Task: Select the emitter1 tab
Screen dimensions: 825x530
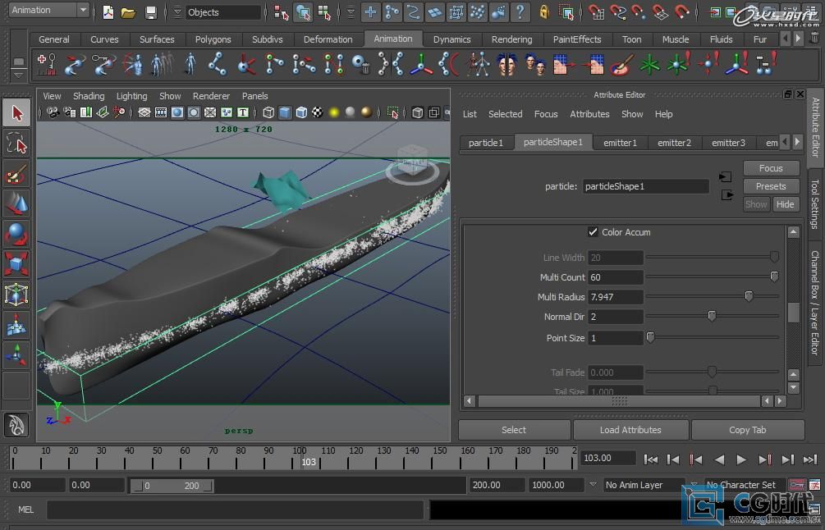Action: (x=620, y=143)
